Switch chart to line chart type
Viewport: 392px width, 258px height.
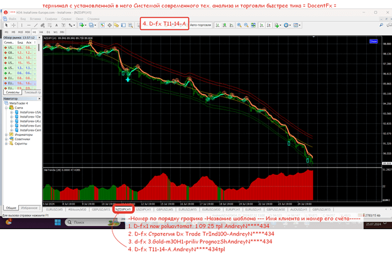click(232, 25)
